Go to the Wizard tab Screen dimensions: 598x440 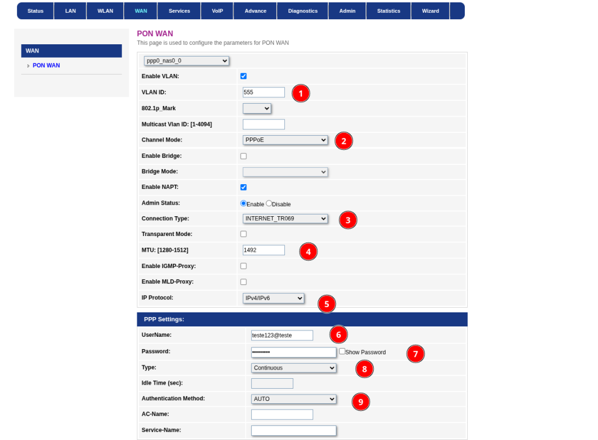point(430,11)
